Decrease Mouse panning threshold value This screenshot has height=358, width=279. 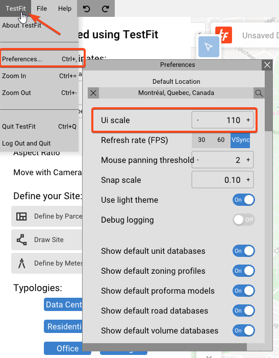pyautogui.click(x=197, y=160)
